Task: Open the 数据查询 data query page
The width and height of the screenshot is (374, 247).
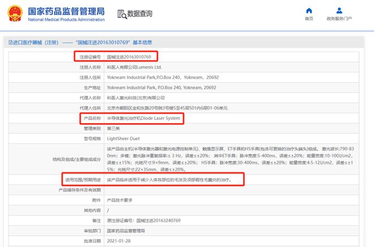Action: pos(139,14)
